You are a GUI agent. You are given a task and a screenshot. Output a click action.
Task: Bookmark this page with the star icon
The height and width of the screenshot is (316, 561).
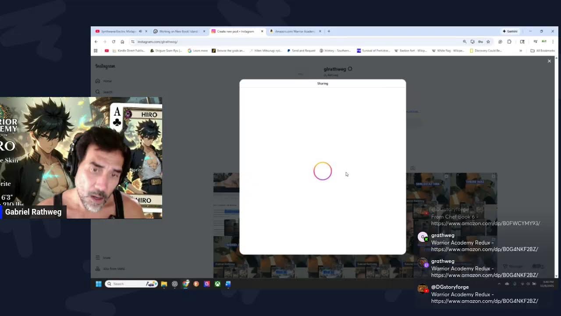[x=488, y=42]
